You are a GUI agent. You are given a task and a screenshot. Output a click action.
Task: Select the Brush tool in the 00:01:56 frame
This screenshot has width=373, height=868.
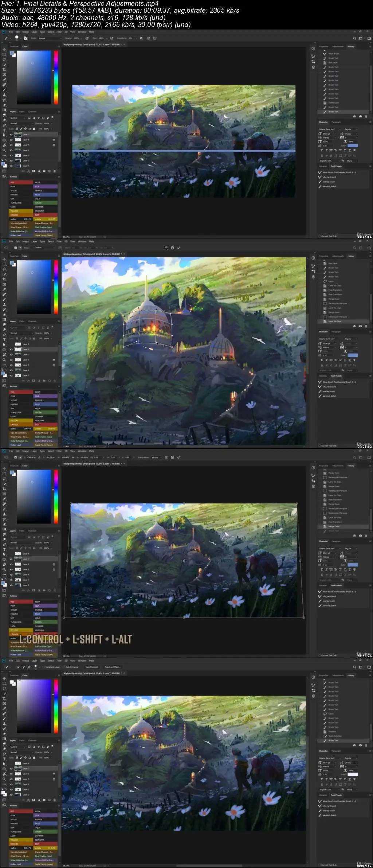pyautogui.click(x=4, y=90)
